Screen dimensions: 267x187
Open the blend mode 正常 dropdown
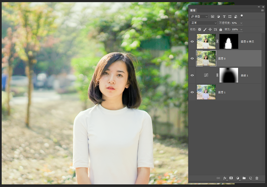[x=203, y=23]
